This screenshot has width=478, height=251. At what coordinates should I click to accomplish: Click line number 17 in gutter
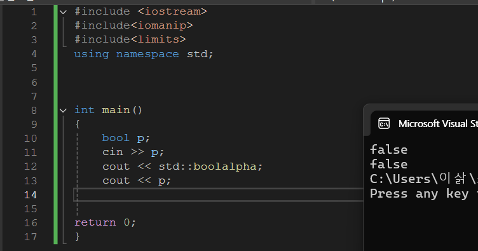point(31,236)
